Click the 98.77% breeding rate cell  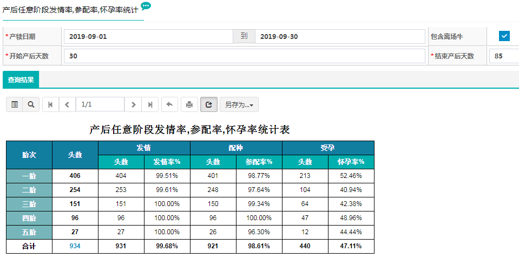pos(259,176)
